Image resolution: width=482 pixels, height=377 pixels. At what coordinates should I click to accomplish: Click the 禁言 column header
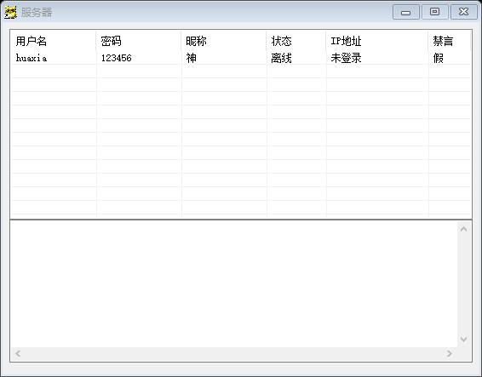[x=450, y=41]
